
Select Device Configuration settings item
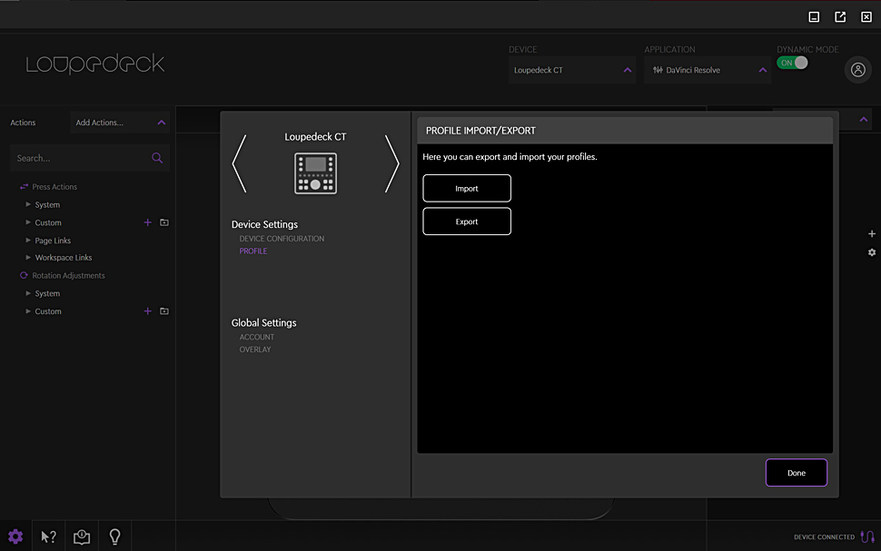pos(282,239)
